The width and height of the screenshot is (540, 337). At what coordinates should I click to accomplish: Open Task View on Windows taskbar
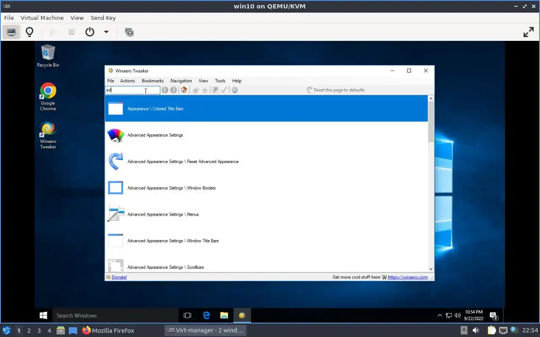point(188,315)
